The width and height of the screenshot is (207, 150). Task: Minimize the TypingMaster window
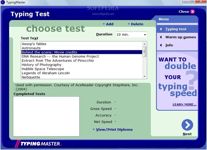click(x=186, y=2)
